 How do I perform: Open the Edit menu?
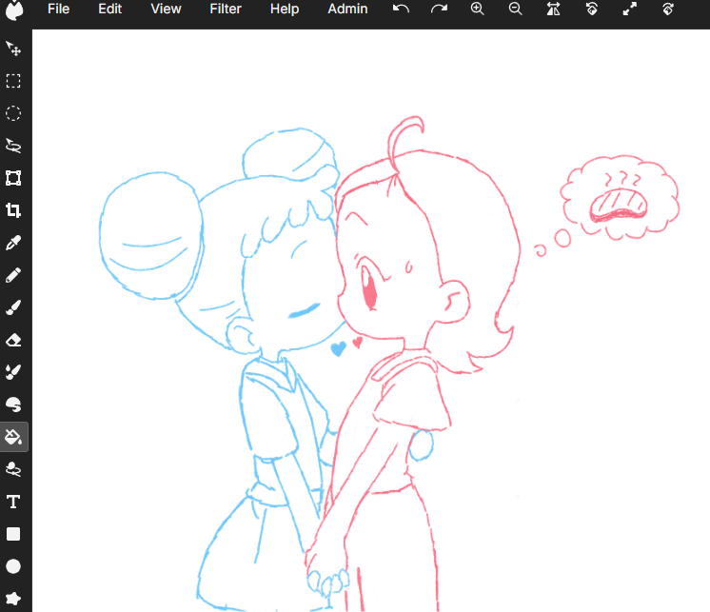(110, 10)
